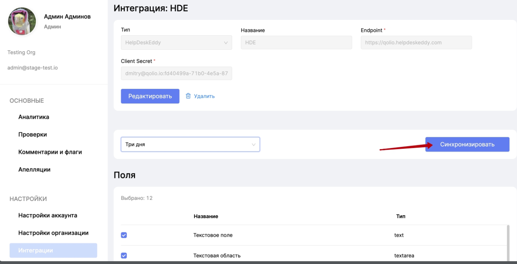Click the chevron arrow in Три дня selector
The width and height of the screenshot is (517, 264).
(x=254, y=145)
